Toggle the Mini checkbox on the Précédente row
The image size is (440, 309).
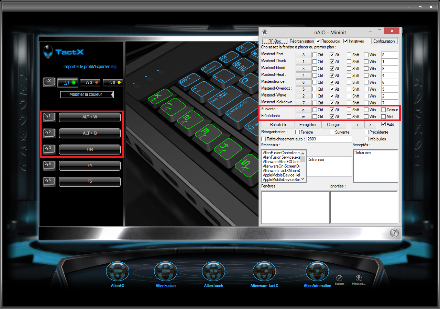[x=383, y=117]
